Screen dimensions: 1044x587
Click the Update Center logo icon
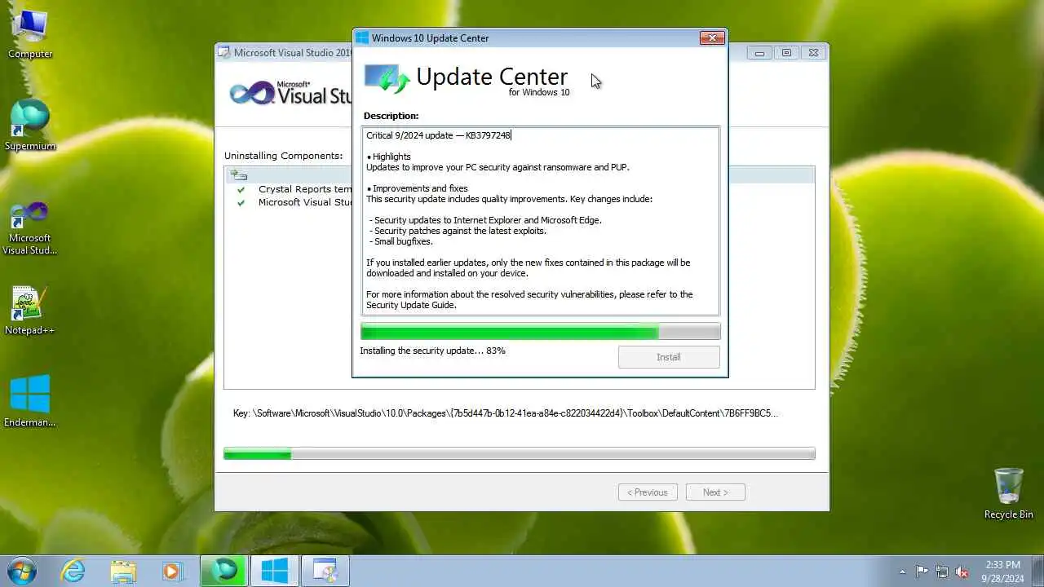(x=387, y=79)
